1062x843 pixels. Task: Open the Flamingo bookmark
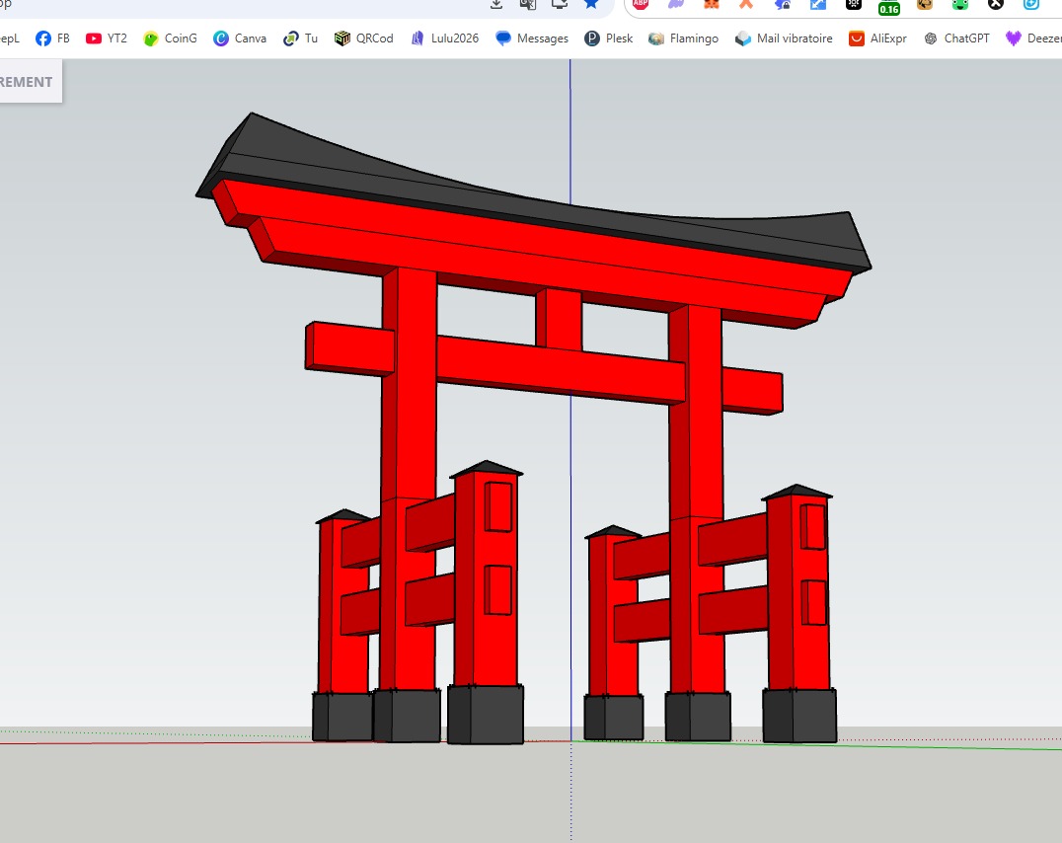coord(683,38)
